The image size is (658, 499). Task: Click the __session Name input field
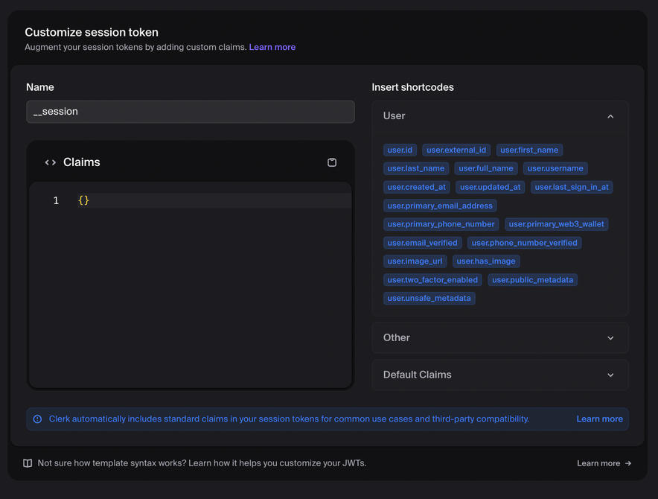[x=190, y=112]
